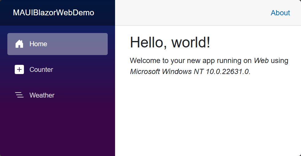Click the Weather list icon
Viewport: 301px width, 156px height.
[19, 95]
